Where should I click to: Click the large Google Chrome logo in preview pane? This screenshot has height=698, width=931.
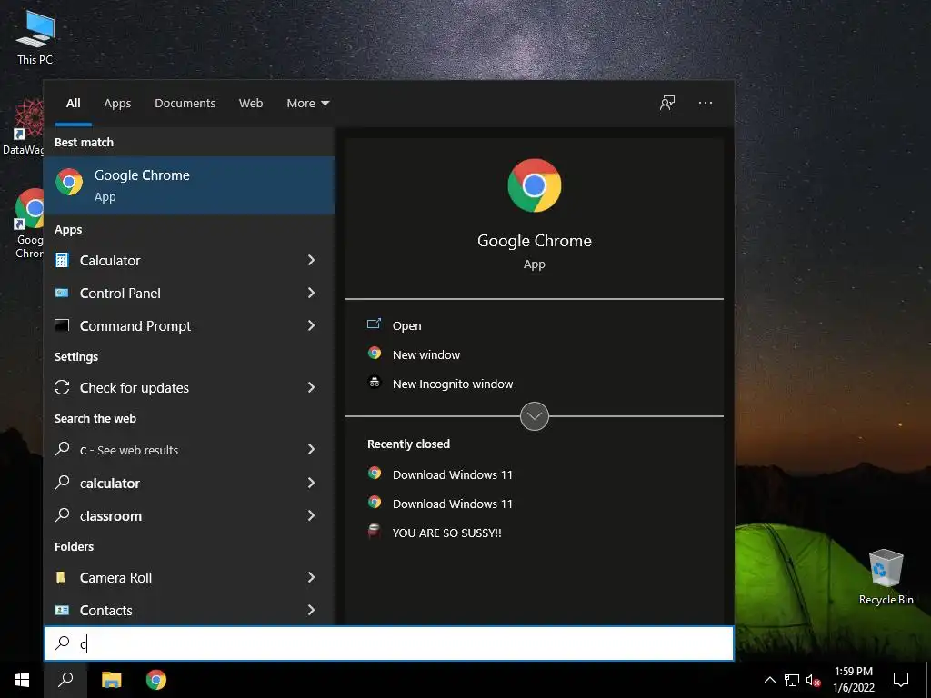535,185
